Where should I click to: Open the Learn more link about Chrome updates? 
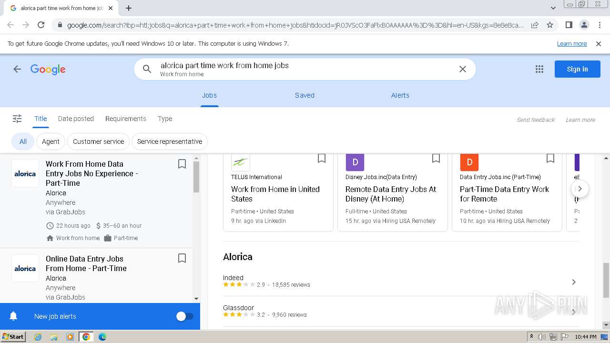pyautogui.click(x=572, y=44)
